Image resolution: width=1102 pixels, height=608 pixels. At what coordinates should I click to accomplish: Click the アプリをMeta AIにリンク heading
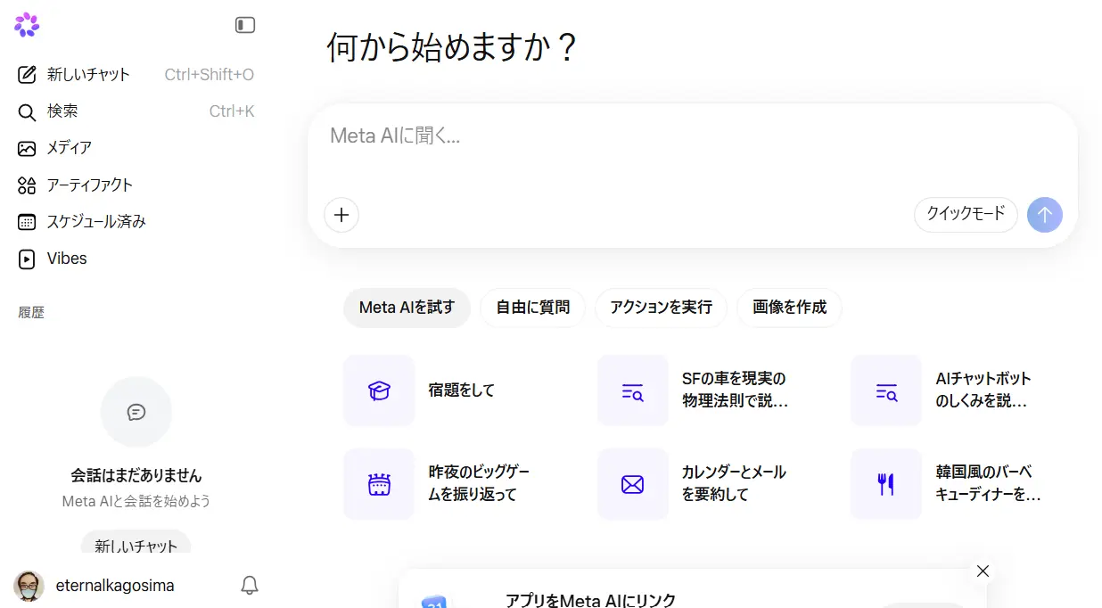pos(590,600)
